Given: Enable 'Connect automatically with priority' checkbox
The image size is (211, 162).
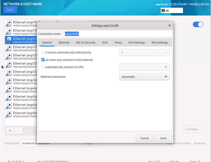Looking at the screenshot, I should click(43, 52).
